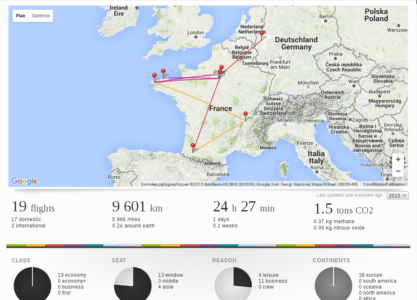Click the '5 966 miles' text
The image size is (417, 300).
(126, 219)
